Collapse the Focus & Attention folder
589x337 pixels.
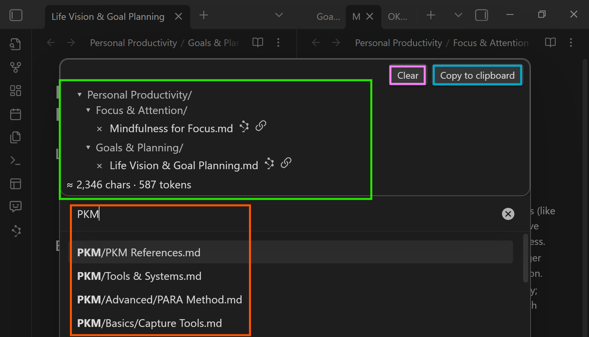click(88, 110)
